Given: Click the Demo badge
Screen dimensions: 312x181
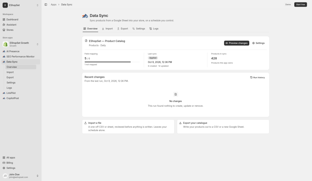Looking at the screenshot, I should click(288, 5).
